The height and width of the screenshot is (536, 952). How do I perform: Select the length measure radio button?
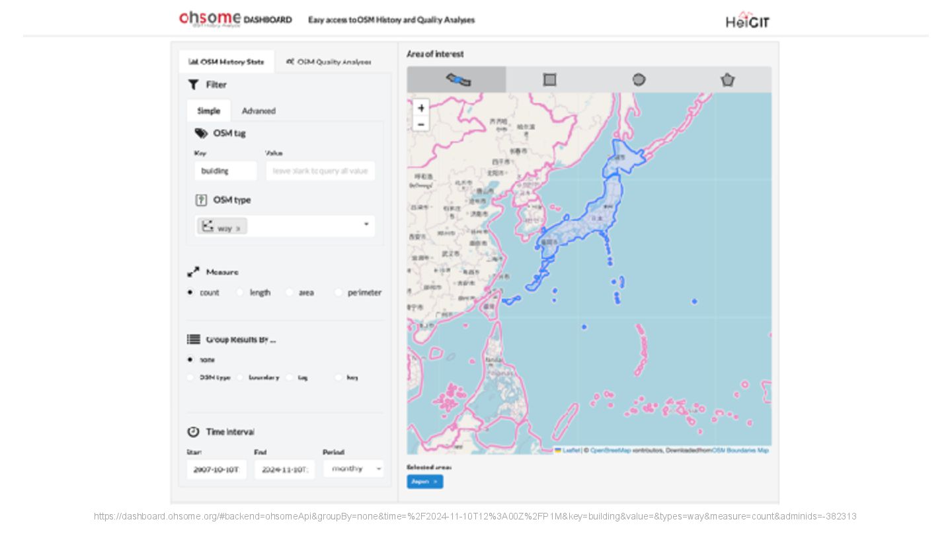point(240,292)
